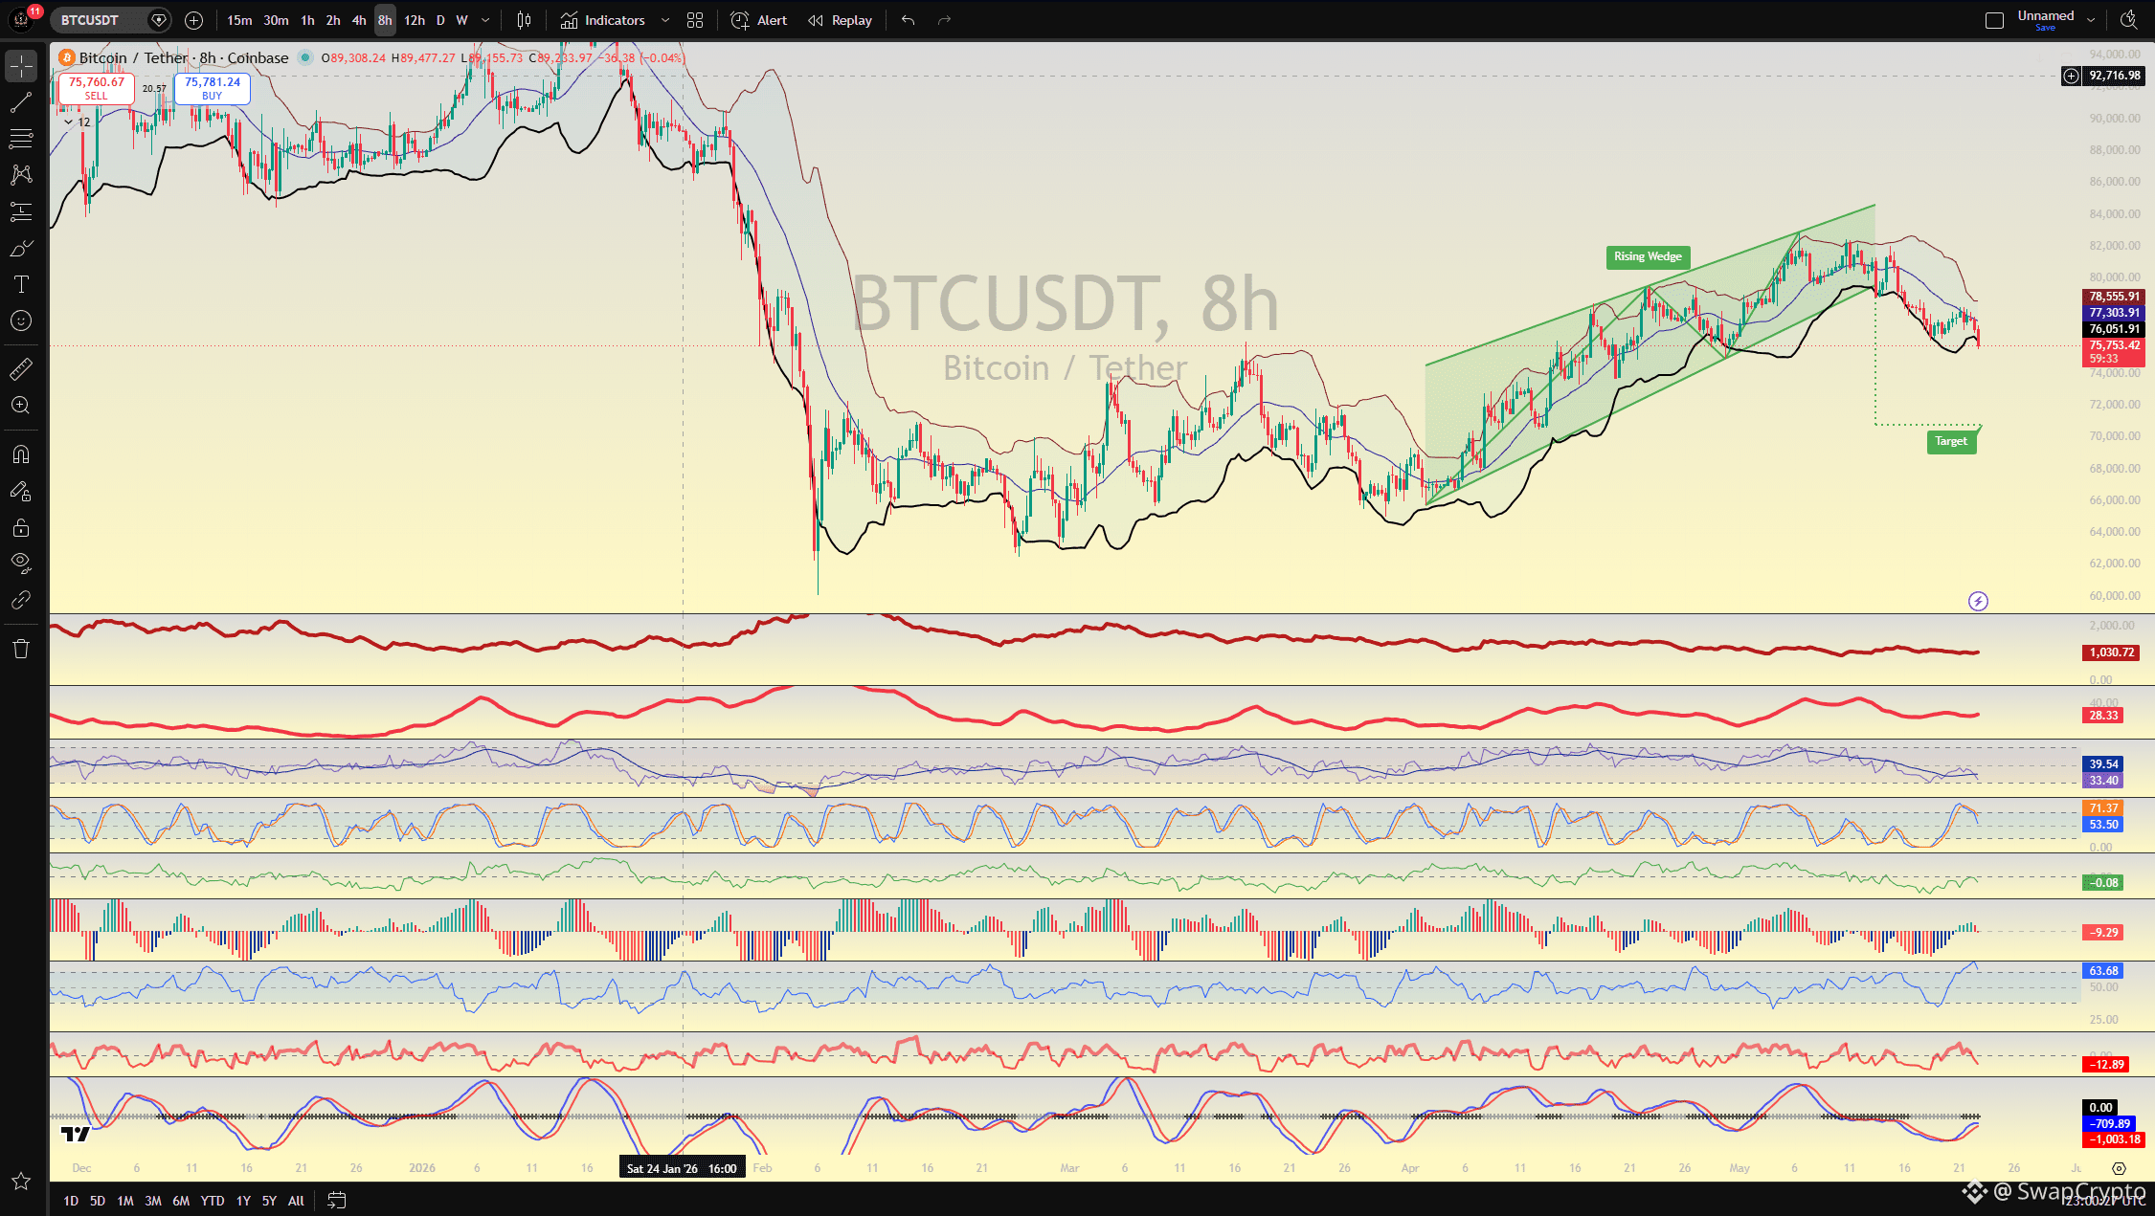Image resolution: width=2155 pixels, height=1216 pixels.
Task: Click the -709.89 indicator value label
Action: click(2111, 1124)
